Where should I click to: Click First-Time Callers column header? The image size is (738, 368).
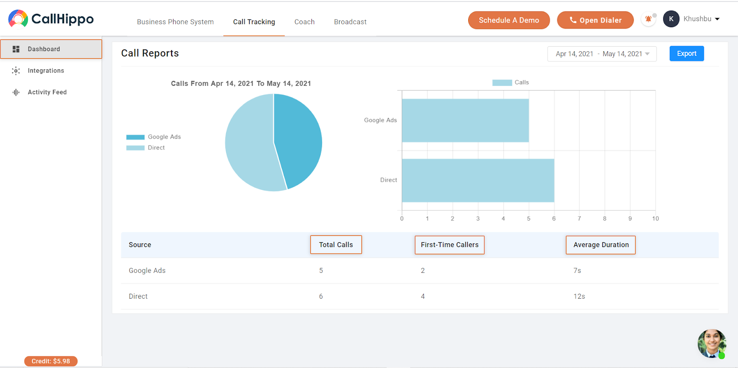[x=450, y=245]
